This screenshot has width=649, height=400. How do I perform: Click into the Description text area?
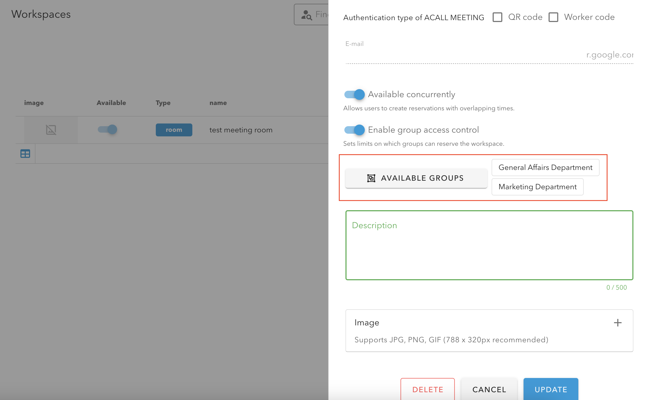pos(489,245)
